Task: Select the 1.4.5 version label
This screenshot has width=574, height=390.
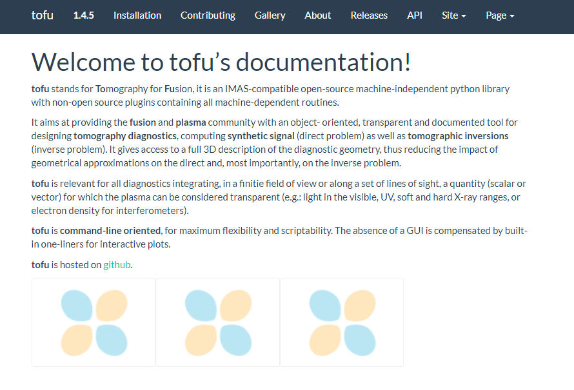Action: click(x=84, y=15)
